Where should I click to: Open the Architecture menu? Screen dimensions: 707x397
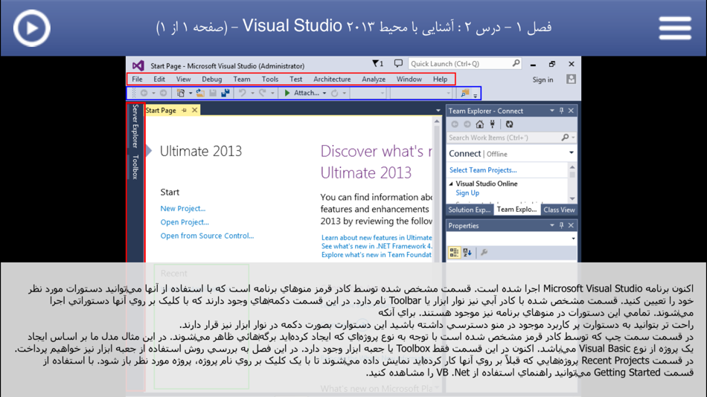332,80
